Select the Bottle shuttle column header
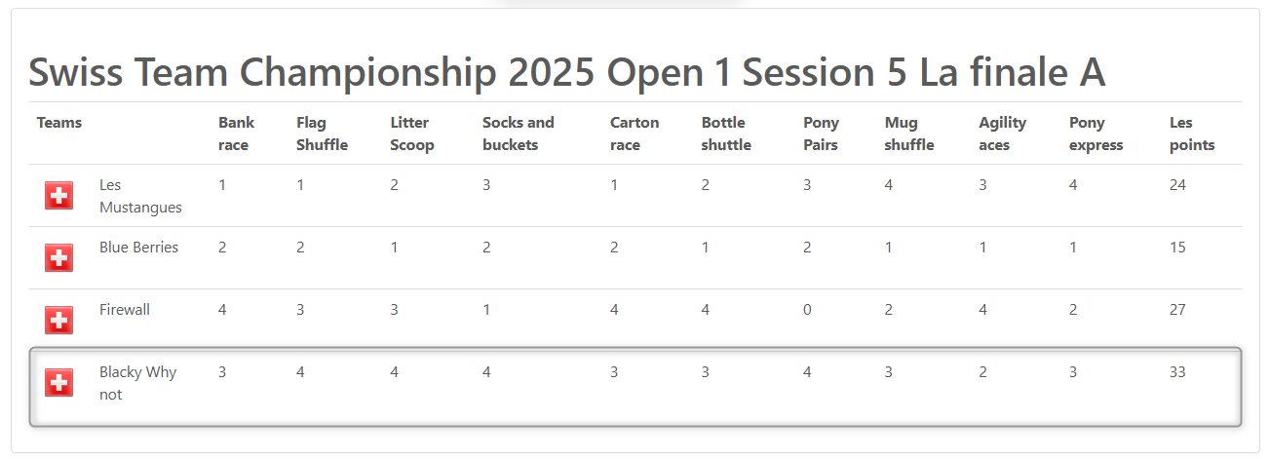The height and width of the screenshot is (459, 1269). (726, 134)
